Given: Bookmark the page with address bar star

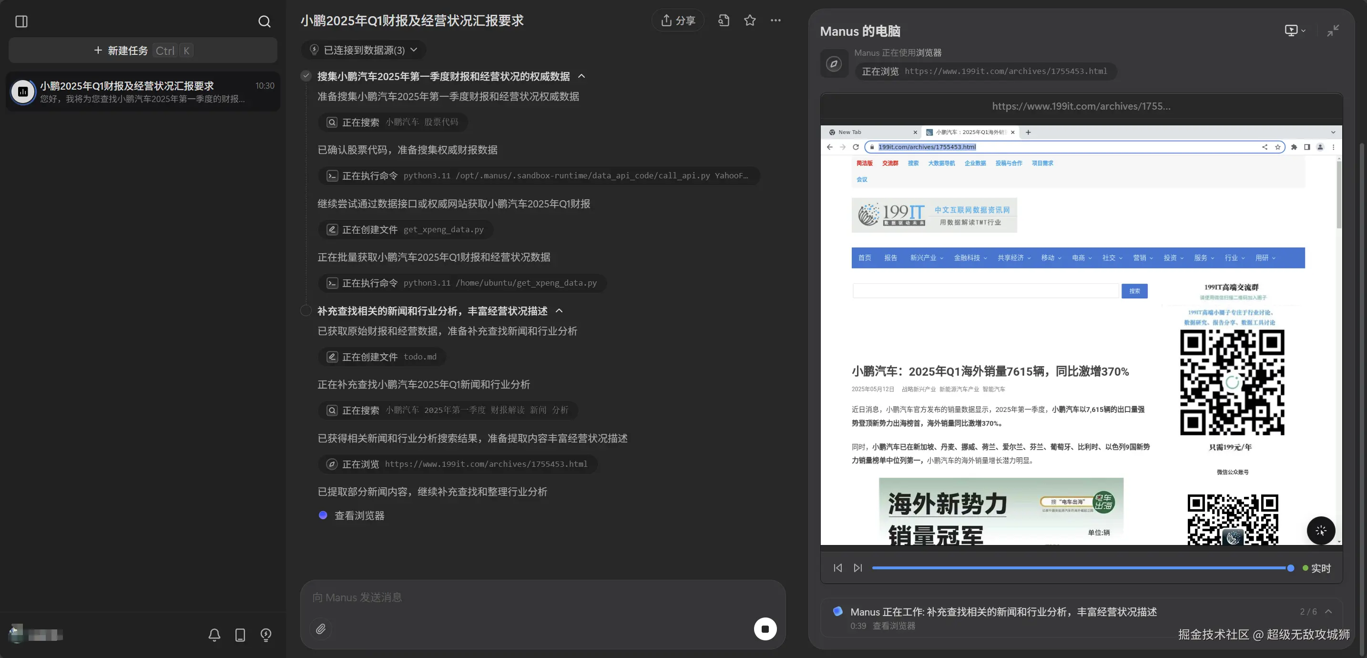Looking at the screenshot, I should click(x=1278, y=147).
